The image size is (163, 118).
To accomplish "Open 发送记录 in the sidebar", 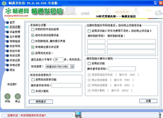I will tap(15, 55).
